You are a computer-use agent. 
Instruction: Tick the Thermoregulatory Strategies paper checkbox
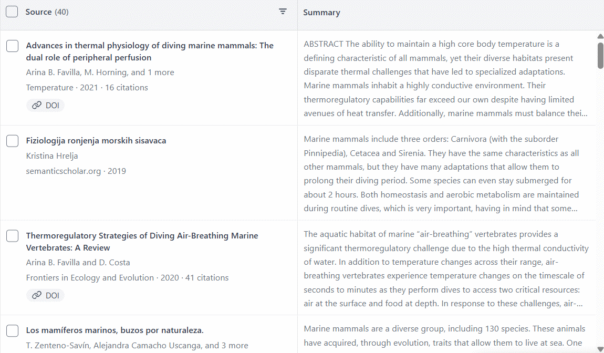[13, 236]
